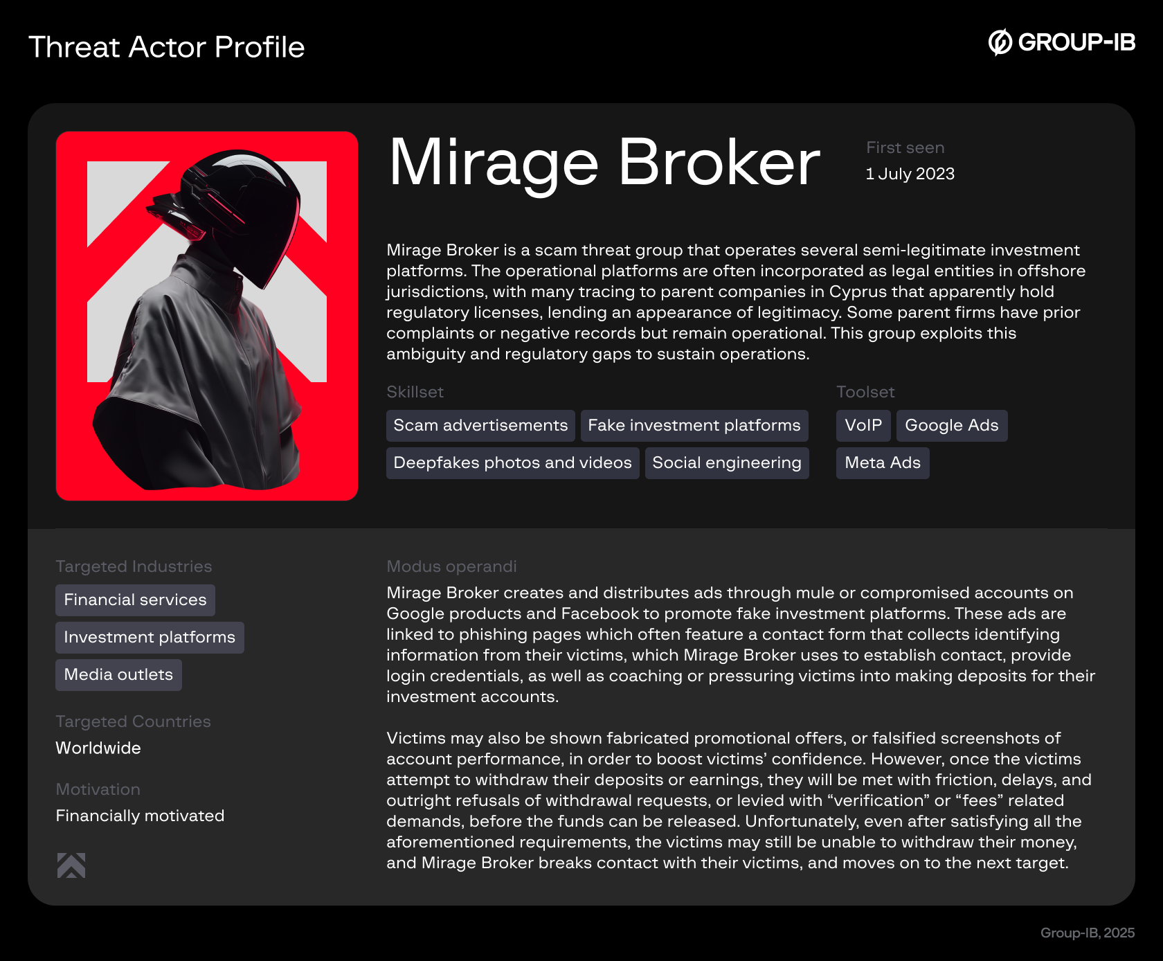The image size is (1163, 961).
Task: Choose the Social engineering skill tag
Action: (726, 462)
